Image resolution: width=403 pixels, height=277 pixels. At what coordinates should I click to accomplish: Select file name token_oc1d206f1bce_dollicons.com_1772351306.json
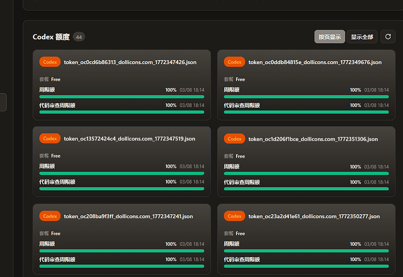313,139
